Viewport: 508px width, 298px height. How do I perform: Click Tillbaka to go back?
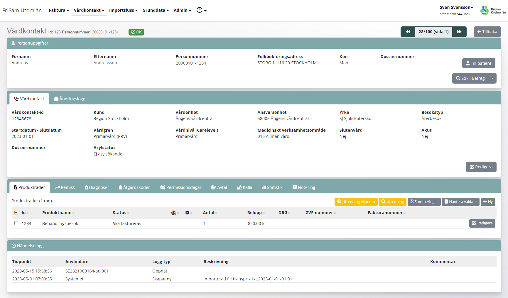(x=487, y=32)
